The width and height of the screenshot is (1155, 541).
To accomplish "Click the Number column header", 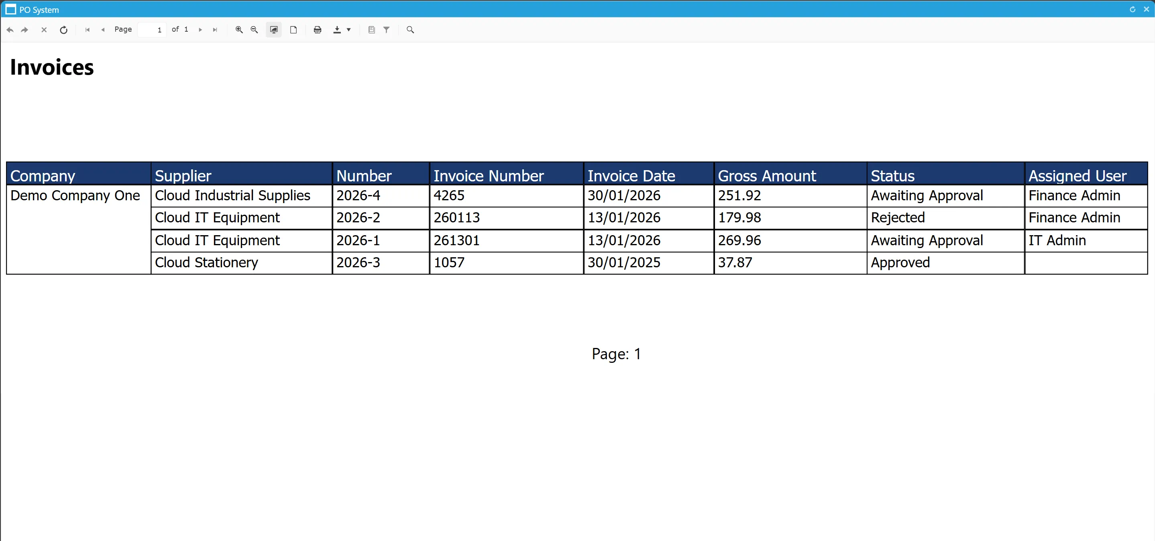I will click(x=381, y=174).
